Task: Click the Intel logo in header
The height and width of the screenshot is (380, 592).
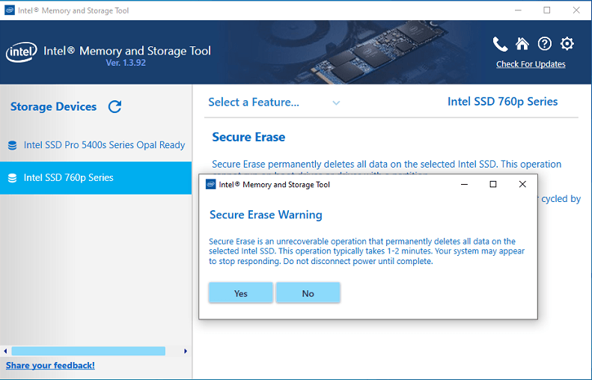Action: (x=22, y=52)
